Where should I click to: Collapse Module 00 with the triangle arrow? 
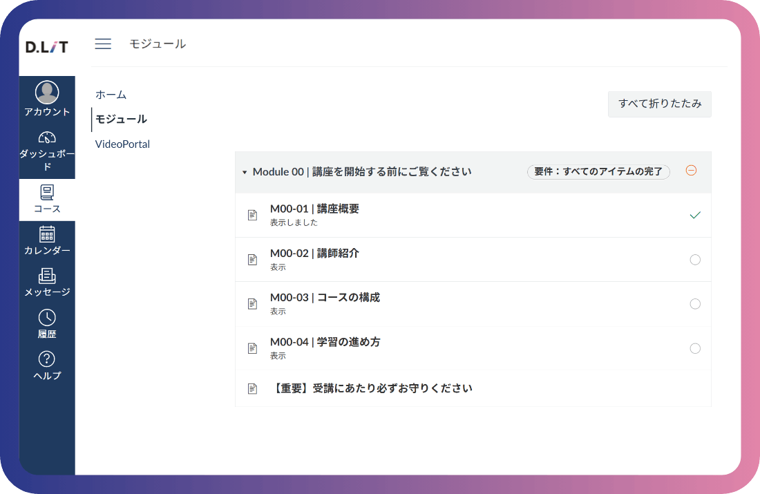(245, 172)
